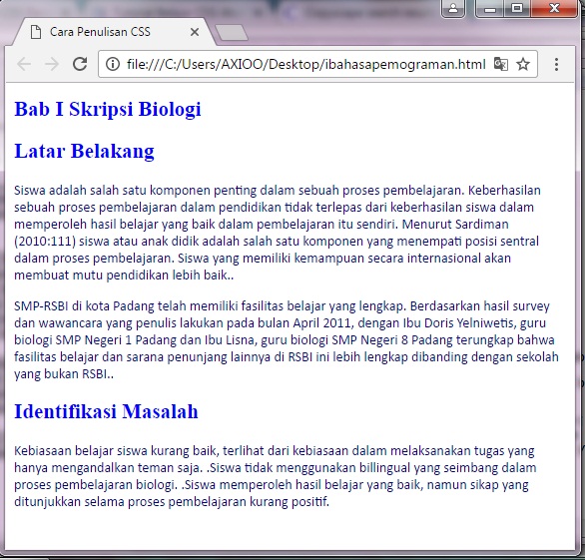This screenshot has height=560, width=585.
Task: Click the text 'ditunjukkan selama proses pembelajaran kurang positif.'
Action: [x=172, y=502]
